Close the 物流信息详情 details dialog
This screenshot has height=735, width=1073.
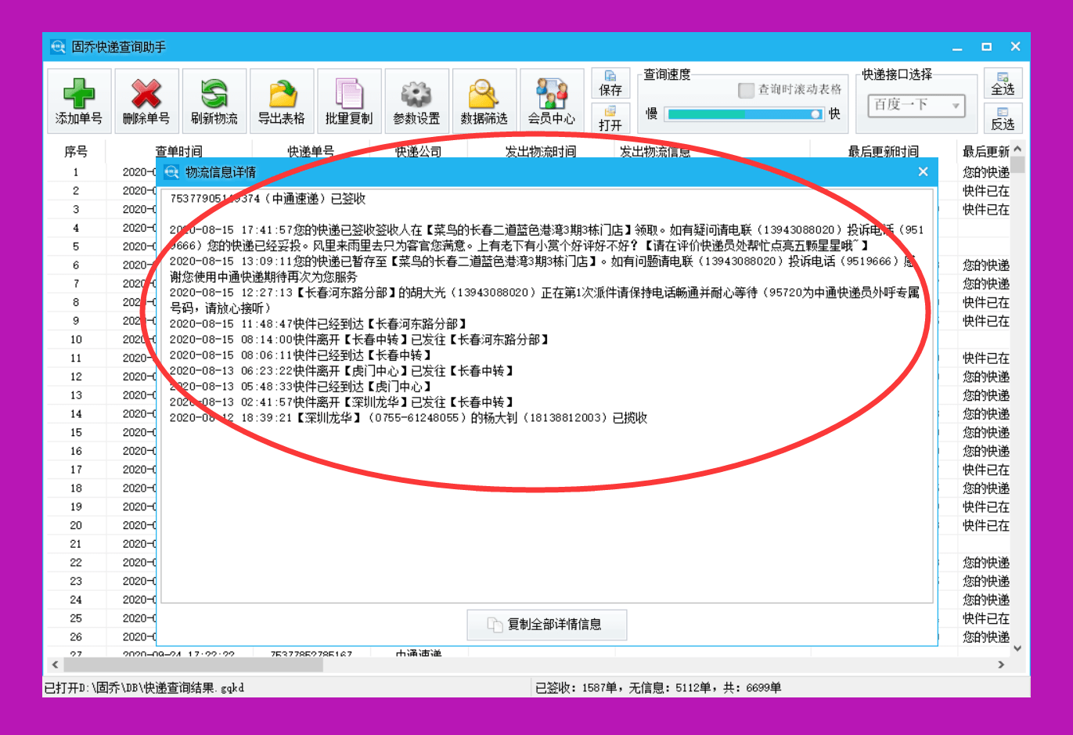pyautogui.click(x=924, y=171)
